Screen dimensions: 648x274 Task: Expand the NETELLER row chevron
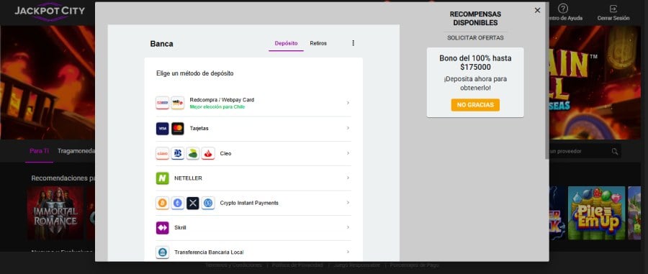pyautogui.click(x=348, y=178)
